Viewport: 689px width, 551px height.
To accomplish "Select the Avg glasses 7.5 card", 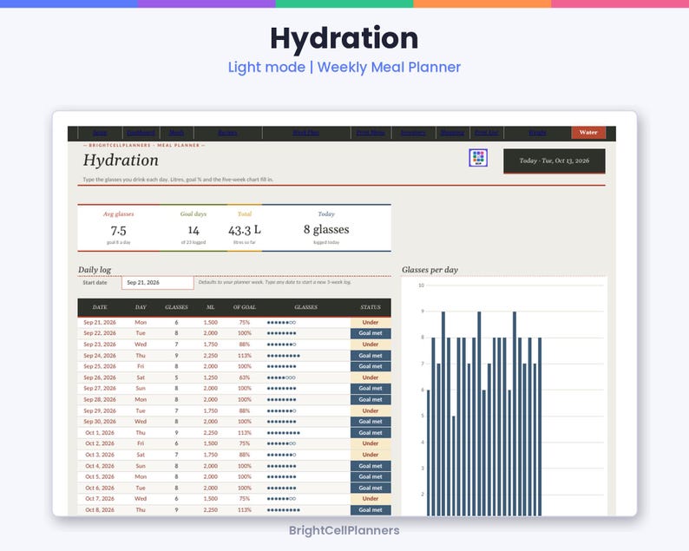I will point(119,228).
